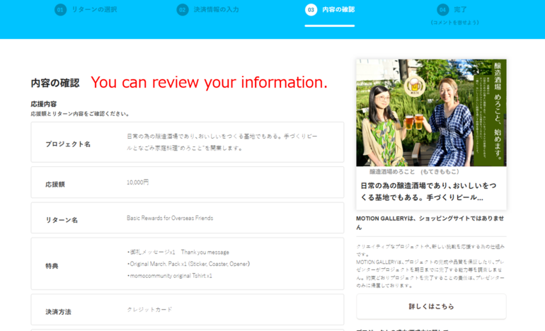This screenshot has height=331, width=545.
Task: Click step 02 決済情報の入力 in progress bar
Action: point(208,10)
